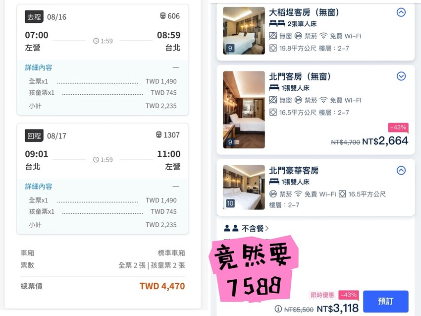The width and height of the screenshot is (421, 316).
Task: Open the 北門客房（無窗） room photo
Action: click(x=244, y=110)
